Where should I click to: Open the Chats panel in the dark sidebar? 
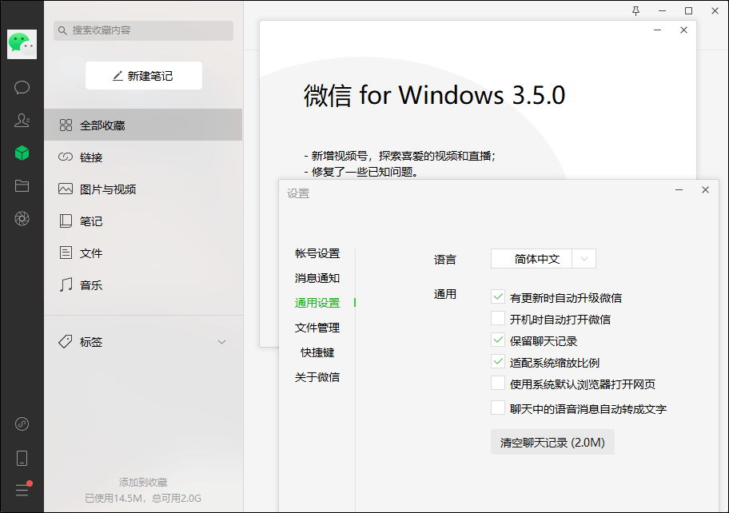22,87
